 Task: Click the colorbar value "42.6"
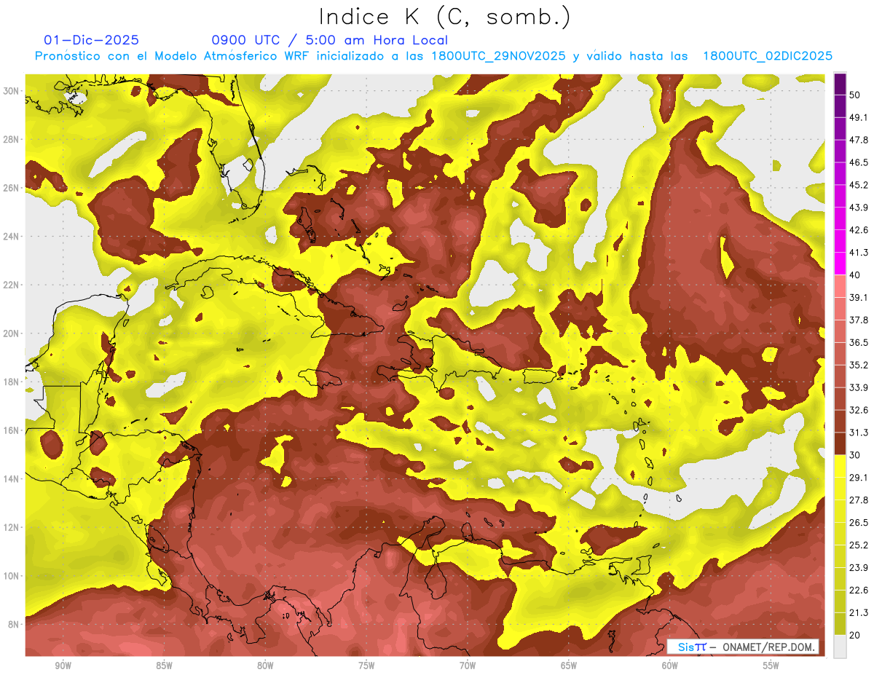click(858, 230)
